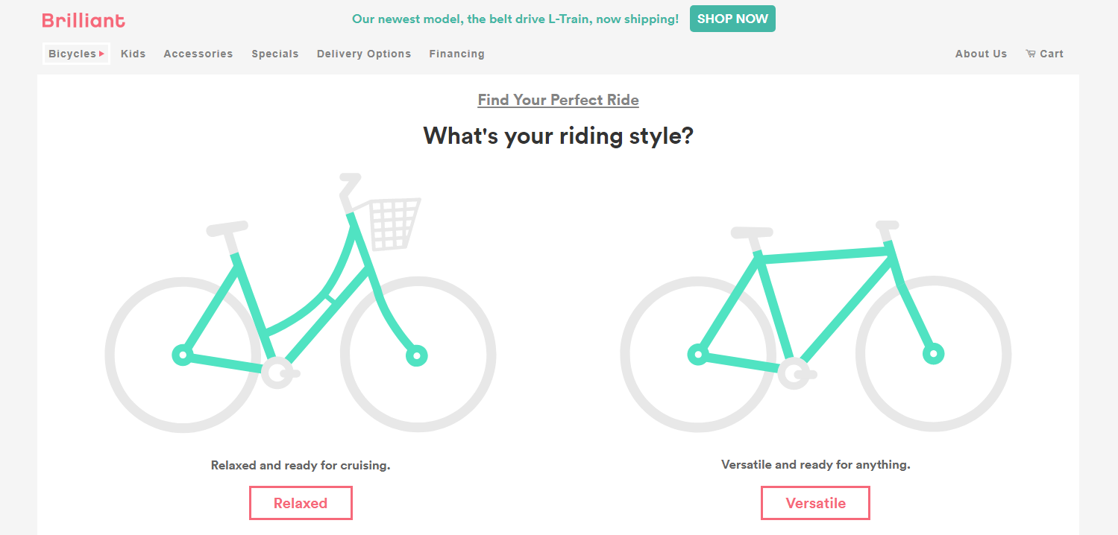Image resolution: width=1118 pixels, height=535 pixels.
Task: Go to Accessories in the navigation
Action: pyautogui.click(x=198, y=54)
